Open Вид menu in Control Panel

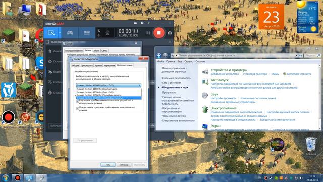[x=180, y=61]
